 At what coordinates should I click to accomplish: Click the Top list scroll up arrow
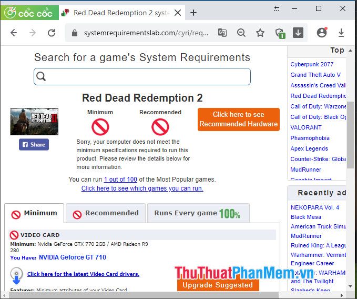[350, 51]
